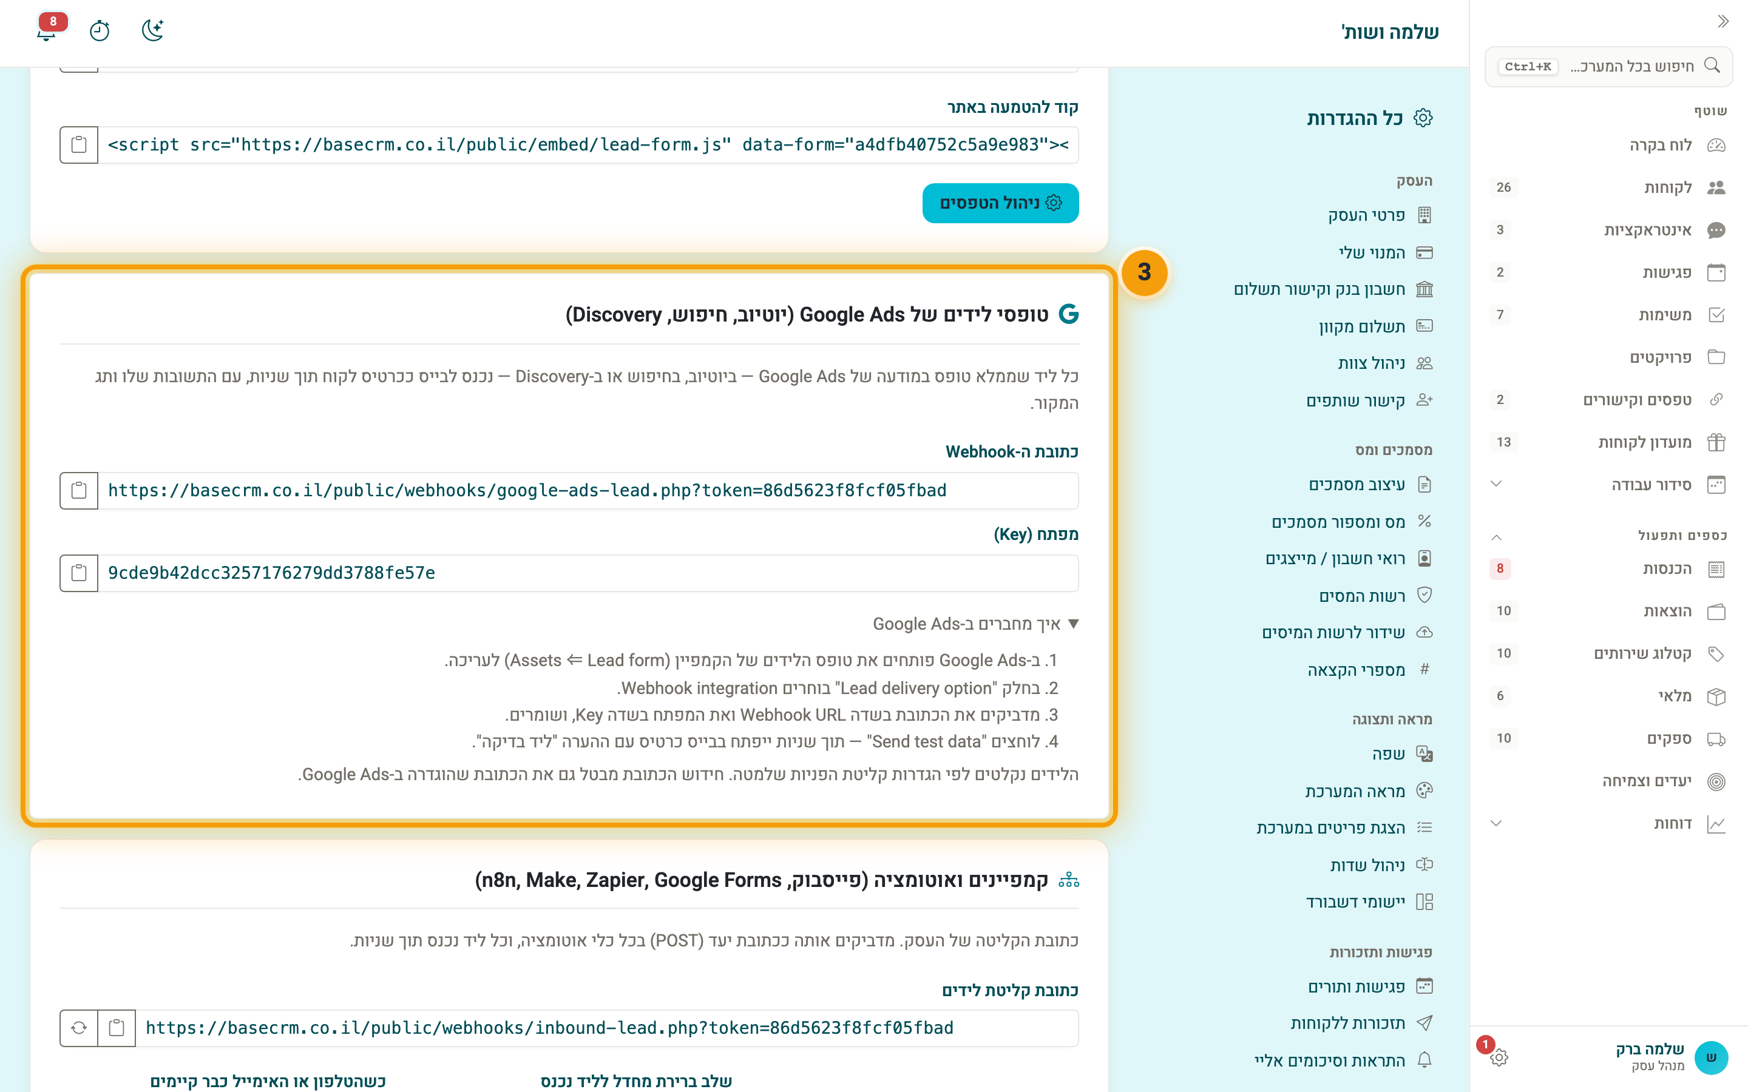The width and height of the screenshot is (1748, 1092).
Task: Open פרויקטים in the sidebar
Action: point(1608,357)
